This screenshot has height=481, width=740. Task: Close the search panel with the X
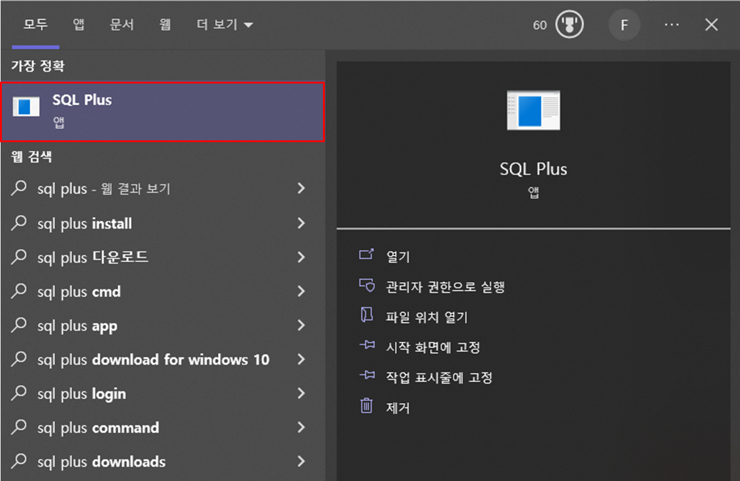tap(712, 25)
